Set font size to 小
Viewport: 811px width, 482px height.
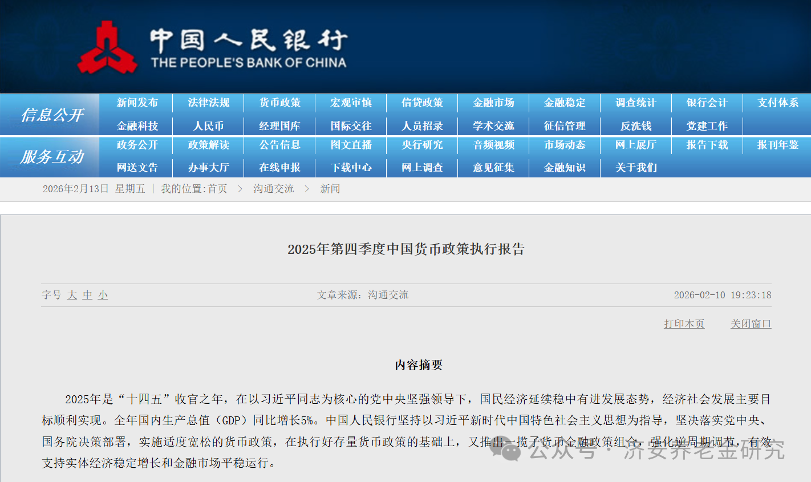[x=102, y=295]
